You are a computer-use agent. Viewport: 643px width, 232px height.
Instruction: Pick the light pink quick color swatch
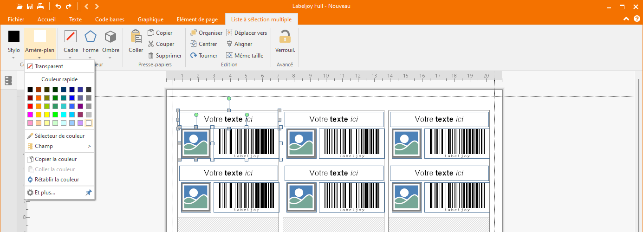pyautogui.click(x=30, y=123)
